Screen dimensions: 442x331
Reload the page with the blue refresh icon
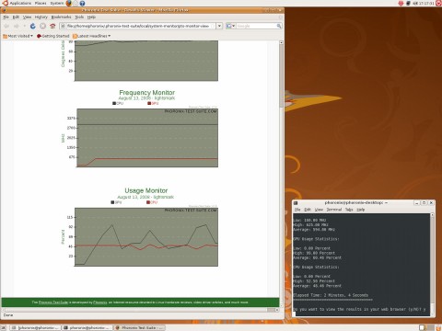(33, 27)
